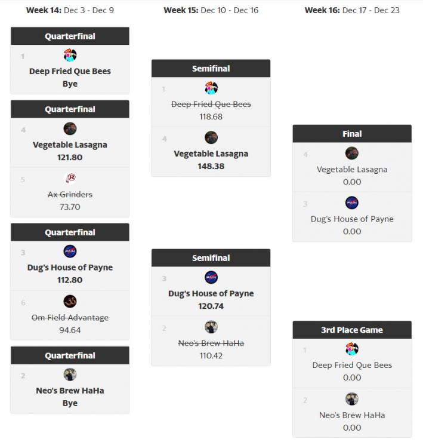Open Ax Grinders struck-through team name
The image size is (423, 442).
pyautogui.click(x=70, y=194)
